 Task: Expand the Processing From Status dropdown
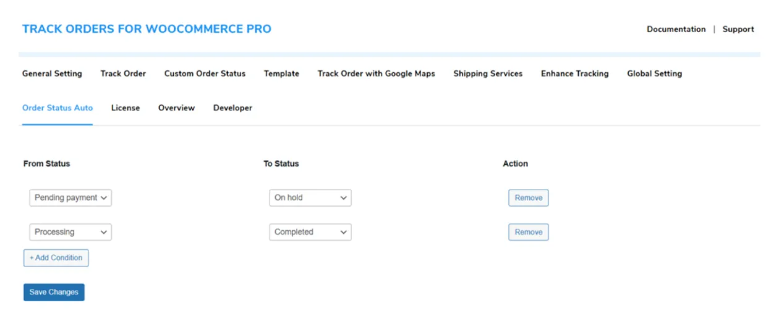(70, 232)
